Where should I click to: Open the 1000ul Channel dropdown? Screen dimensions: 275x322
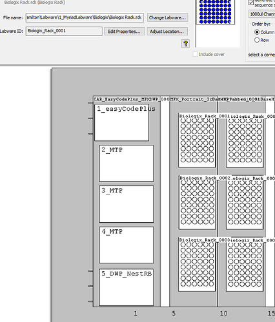click(261, 14)
